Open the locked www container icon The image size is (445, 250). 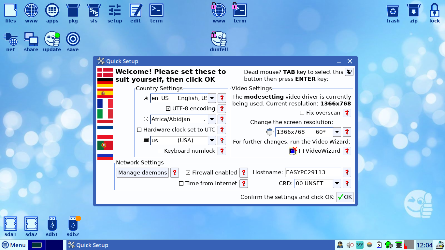219,13
